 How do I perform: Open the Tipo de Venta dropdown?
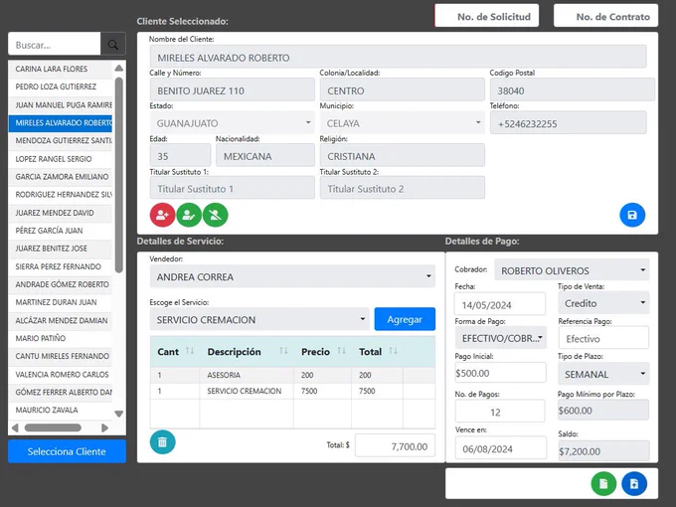point(603,303)
